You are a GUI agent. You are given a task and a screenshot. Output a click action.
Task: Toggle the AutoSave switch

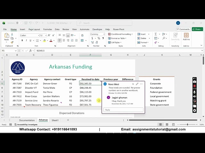(19, 23)
